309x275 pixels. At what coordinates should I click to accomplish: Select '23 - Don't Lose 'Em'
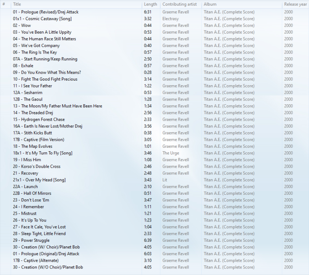(31, 200)
